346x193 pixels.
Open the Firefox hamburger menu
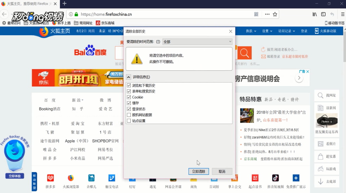tap(343, 14)
